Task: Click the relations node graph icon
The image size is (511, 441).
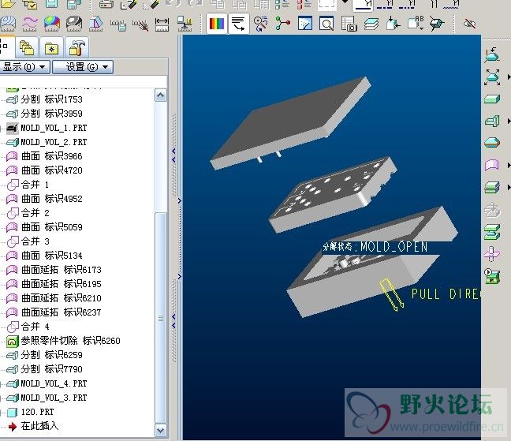Action: pyautogui.click(x=282, y=24)
